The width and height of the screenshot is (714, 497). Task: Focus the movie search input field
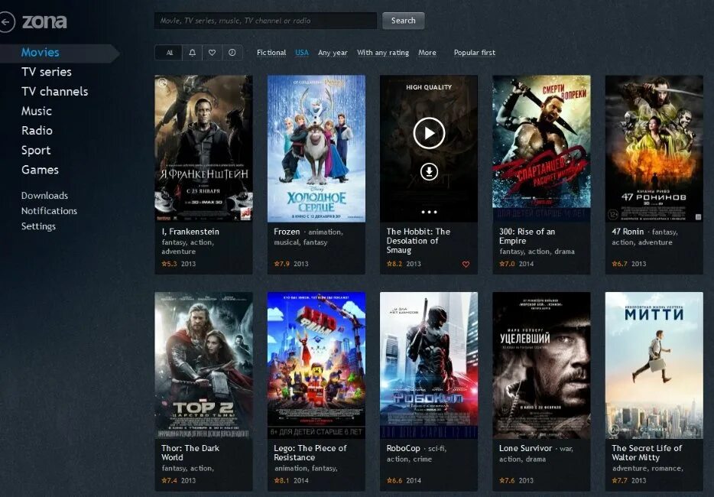(266, 21)
